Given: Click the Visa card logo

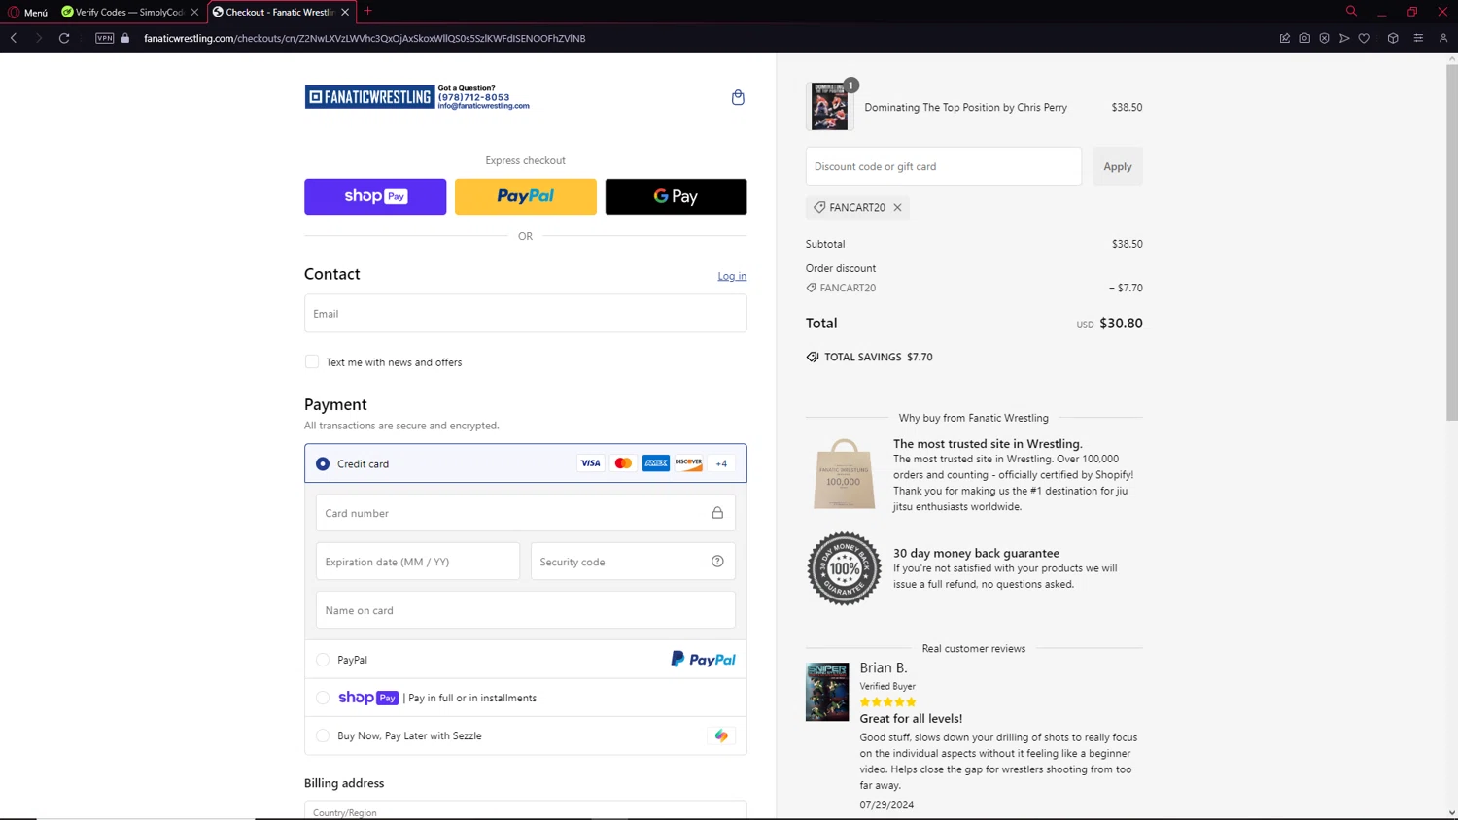Looking at the screenshot, I should pos(590,463).
